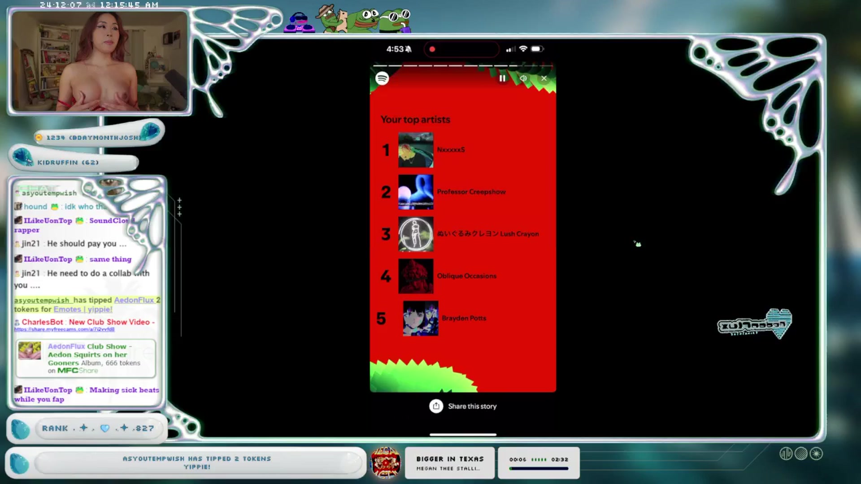Click the first round icon at bottom right
861x484 pixels.
(x=786, y=454)
